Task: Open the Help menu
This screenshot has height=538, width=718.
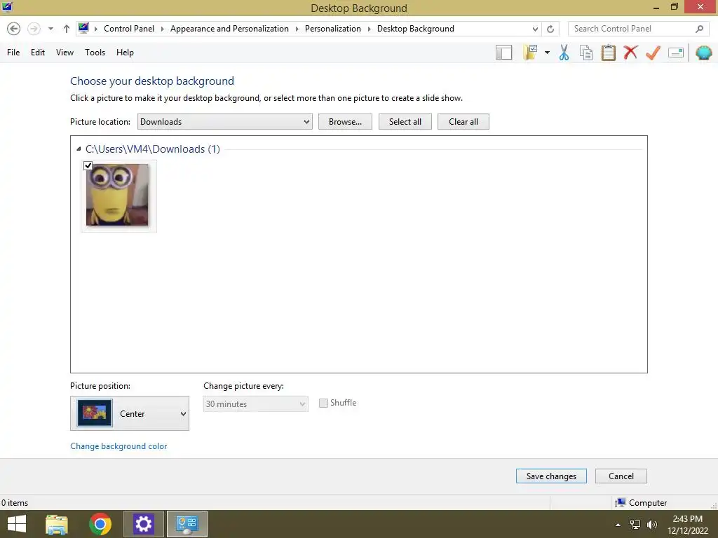Action: [x=125, y=53]
